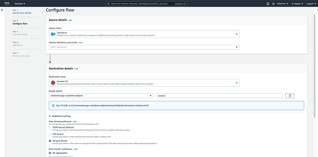This screenshot has height=157, width=318.
Task: Select No aggregation radio button
Action: click(50, 153)
